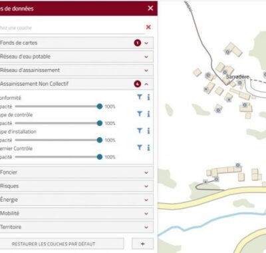Expand Réseau d'eau potable section
The width and height of the screenshot is (266, 253).
[76, 57]
